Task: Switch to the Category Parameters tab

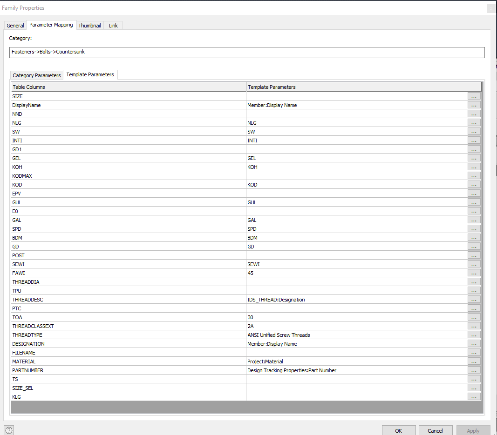Action: [x=36, y=75]
